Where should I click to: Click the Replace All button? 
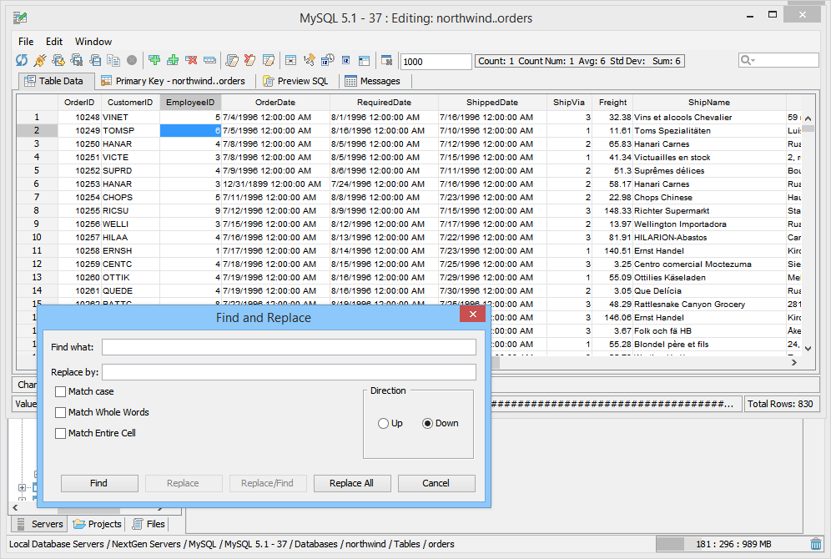[352, 483]
